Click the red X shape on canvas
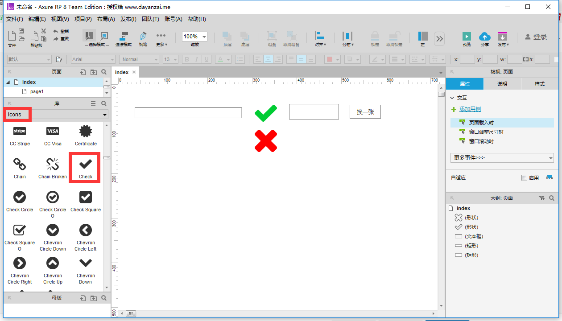The width and height of the screenshot is (562, 321). (x=266, y=141)
